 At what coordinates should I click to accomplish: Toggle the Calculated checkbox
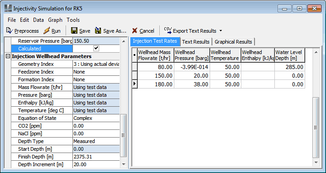(96, 48)
